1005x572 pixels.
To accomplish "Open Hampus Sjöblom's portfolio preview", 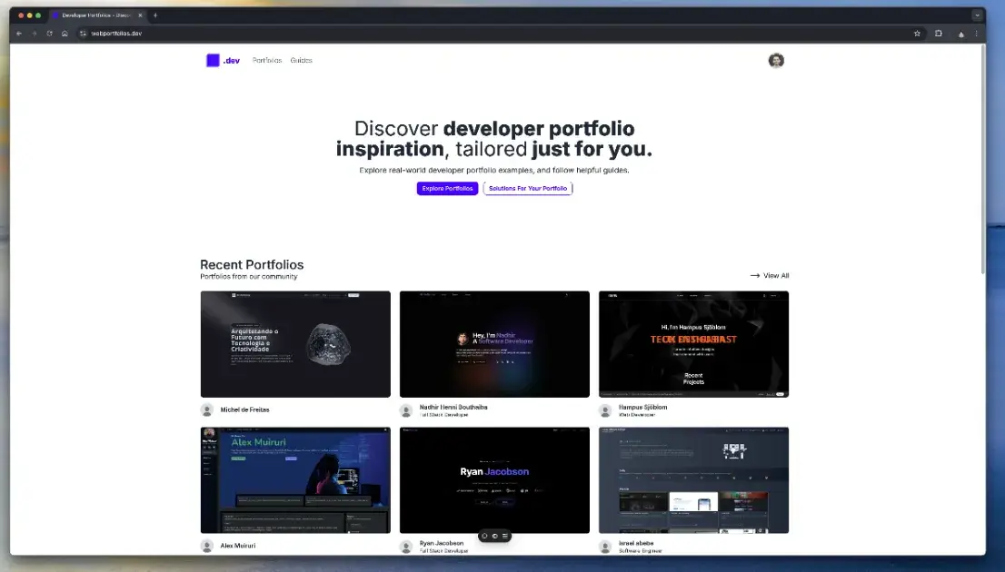I will click(x=693, y=344).
